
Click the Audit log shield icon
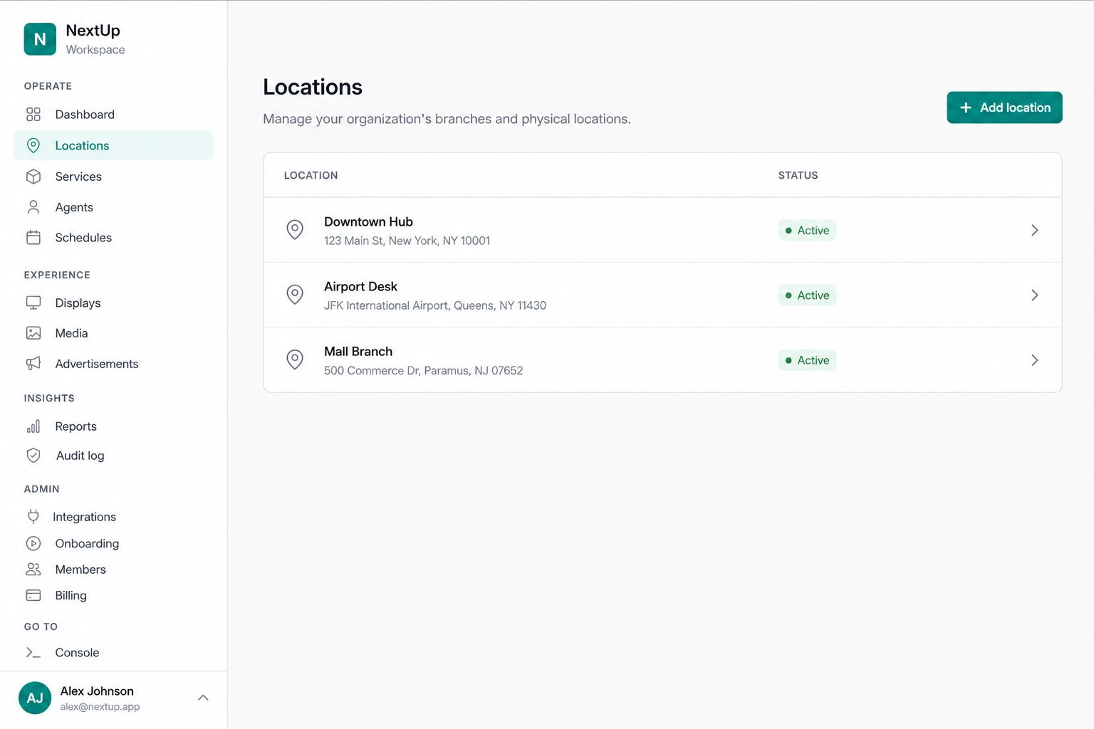click(x=33, y=456)
